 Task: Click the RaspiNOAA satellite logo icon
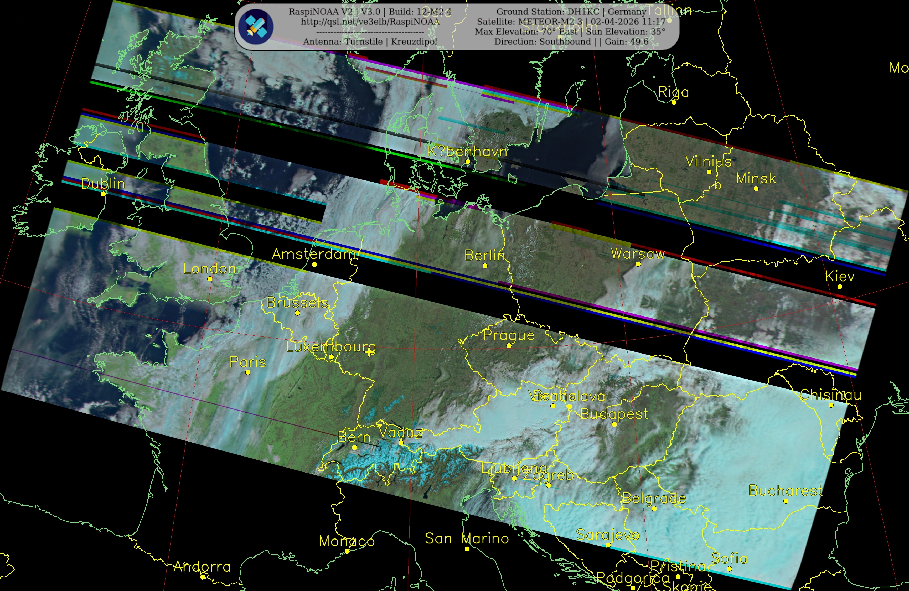(x=256, y=27)
